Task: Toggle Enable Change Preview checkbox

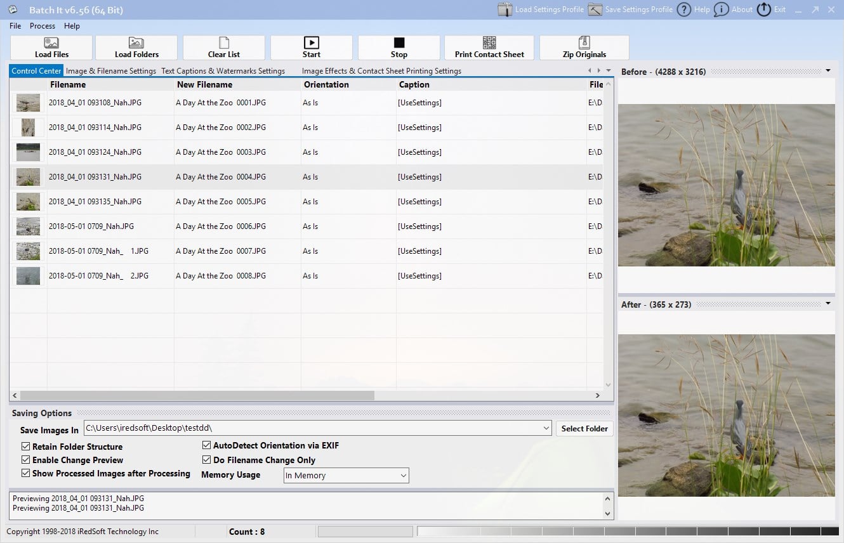Action: pos(26,460)
